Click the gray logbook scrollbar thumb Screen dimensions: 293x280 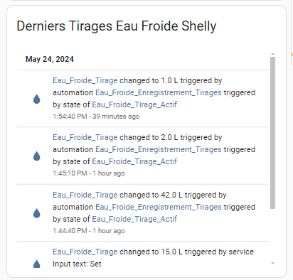272,133
